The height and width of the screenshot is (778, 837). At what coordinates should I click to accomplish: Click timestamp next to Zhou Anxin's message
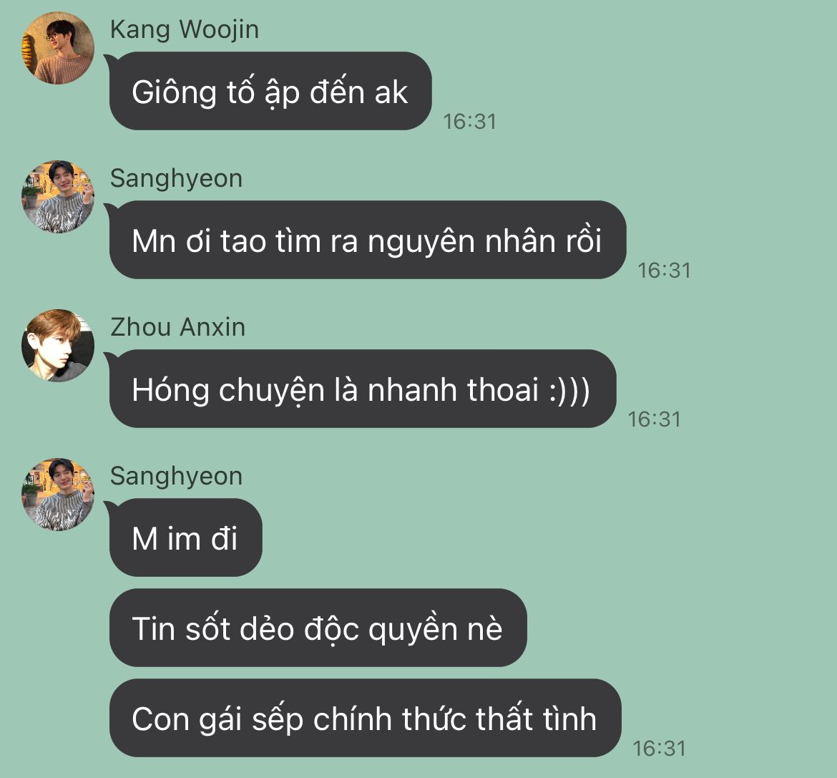click(x=655, y=419)
